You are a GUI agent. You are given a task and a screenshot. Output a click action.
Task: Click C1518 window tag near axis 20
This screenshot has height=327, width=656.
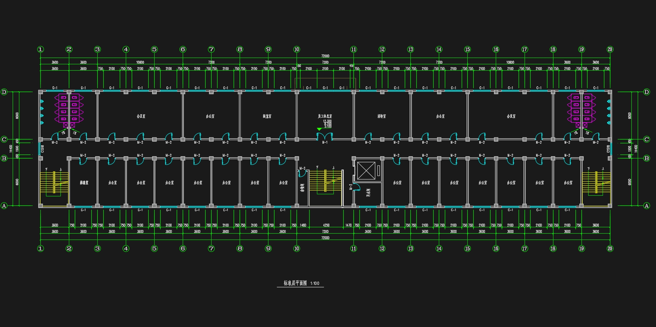608,149
